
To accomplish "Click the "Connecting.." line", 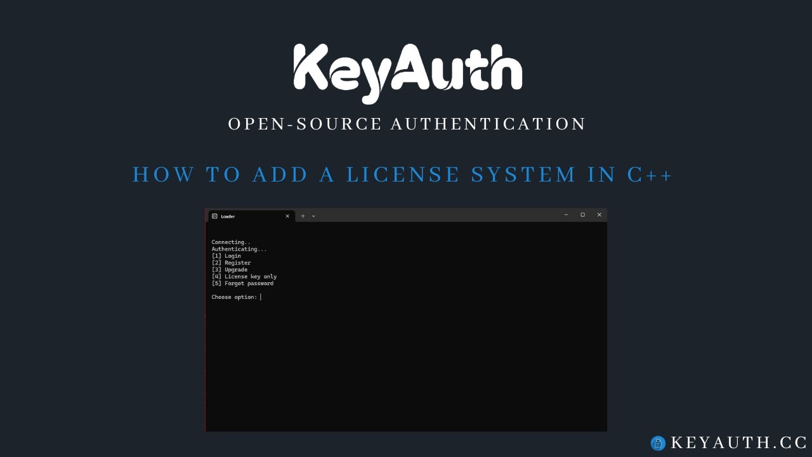I will coord(231,242).
